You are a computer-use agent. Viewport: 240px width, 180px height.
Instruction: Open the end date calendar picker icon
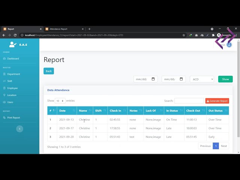[181, 79]
